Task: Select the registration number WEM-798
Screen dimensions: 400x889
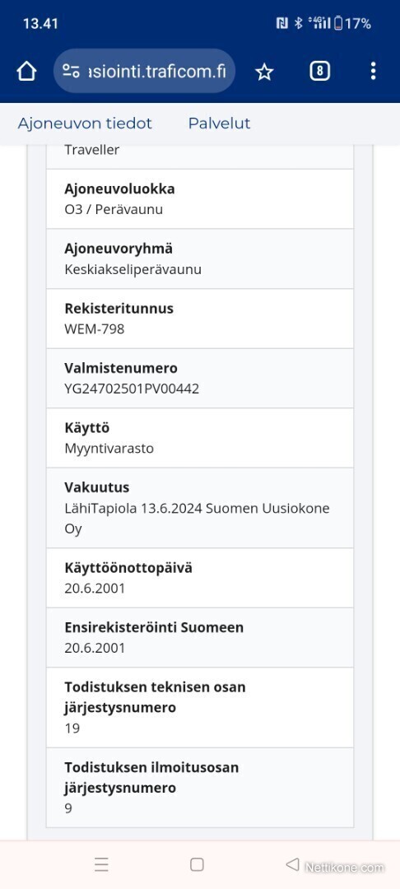Action: pos(94,328)
